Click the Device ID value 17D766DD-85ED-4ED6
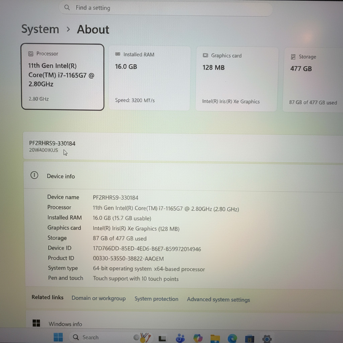This screenshot has height=343, width=343. tap(147, 249)
